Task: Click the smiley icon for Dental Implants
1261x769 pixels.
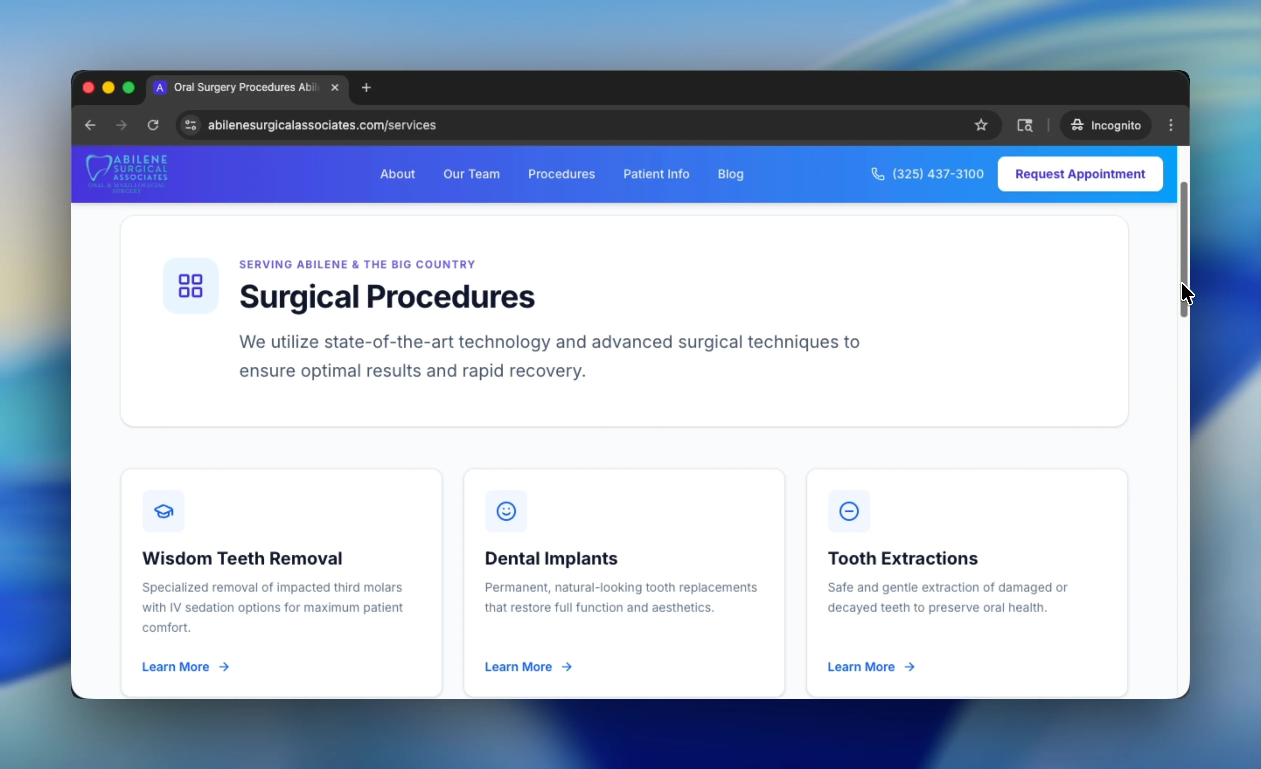Action: click(x=506, y=511)
